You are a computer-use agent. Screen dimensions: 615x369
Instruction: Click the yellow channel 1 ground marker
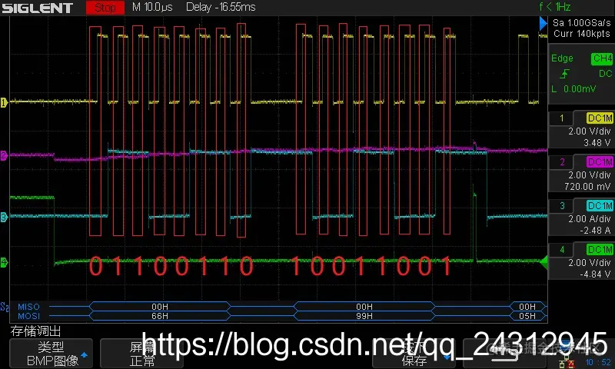[x=4, y=103]
